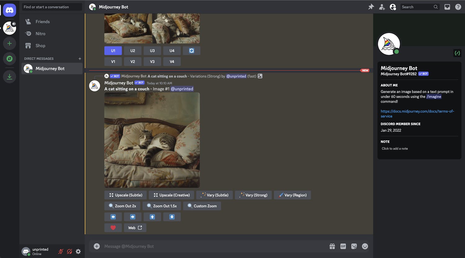Viewport: 465px width, 258px height.
Task: Open the emoji picker in message bar
Action: [365, 246]
